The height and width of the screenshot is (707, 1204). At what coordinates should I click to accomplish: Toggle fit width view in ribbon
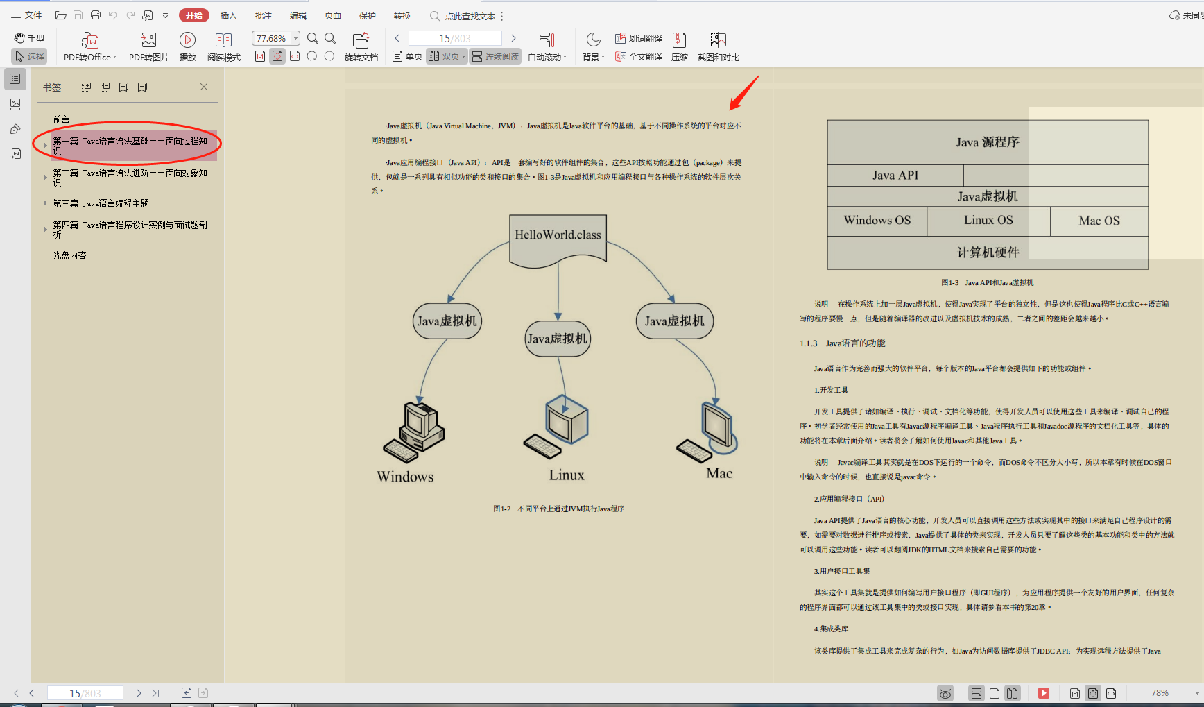[295, 56]
